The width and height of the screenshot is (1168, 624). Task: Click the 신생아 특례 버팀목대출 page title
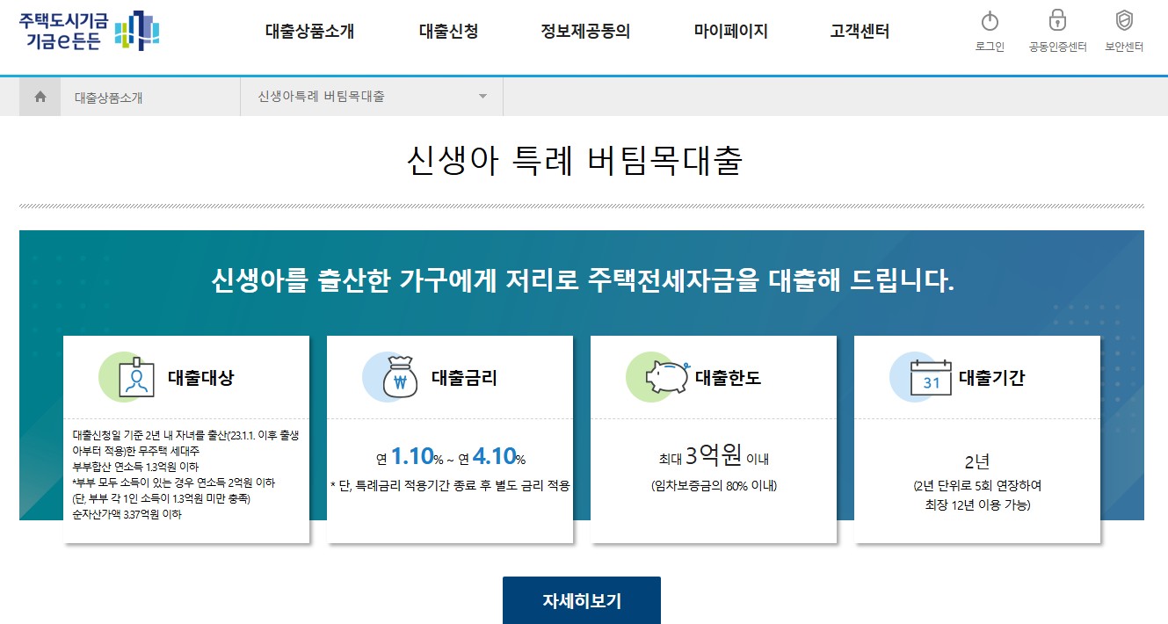click(x=584, y=155)
